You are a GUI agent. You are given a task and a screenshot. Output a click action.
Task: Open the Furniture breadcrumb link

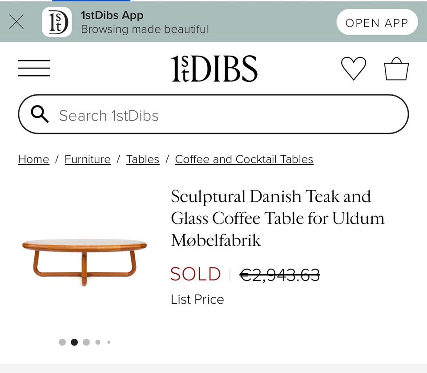point(88,159)
